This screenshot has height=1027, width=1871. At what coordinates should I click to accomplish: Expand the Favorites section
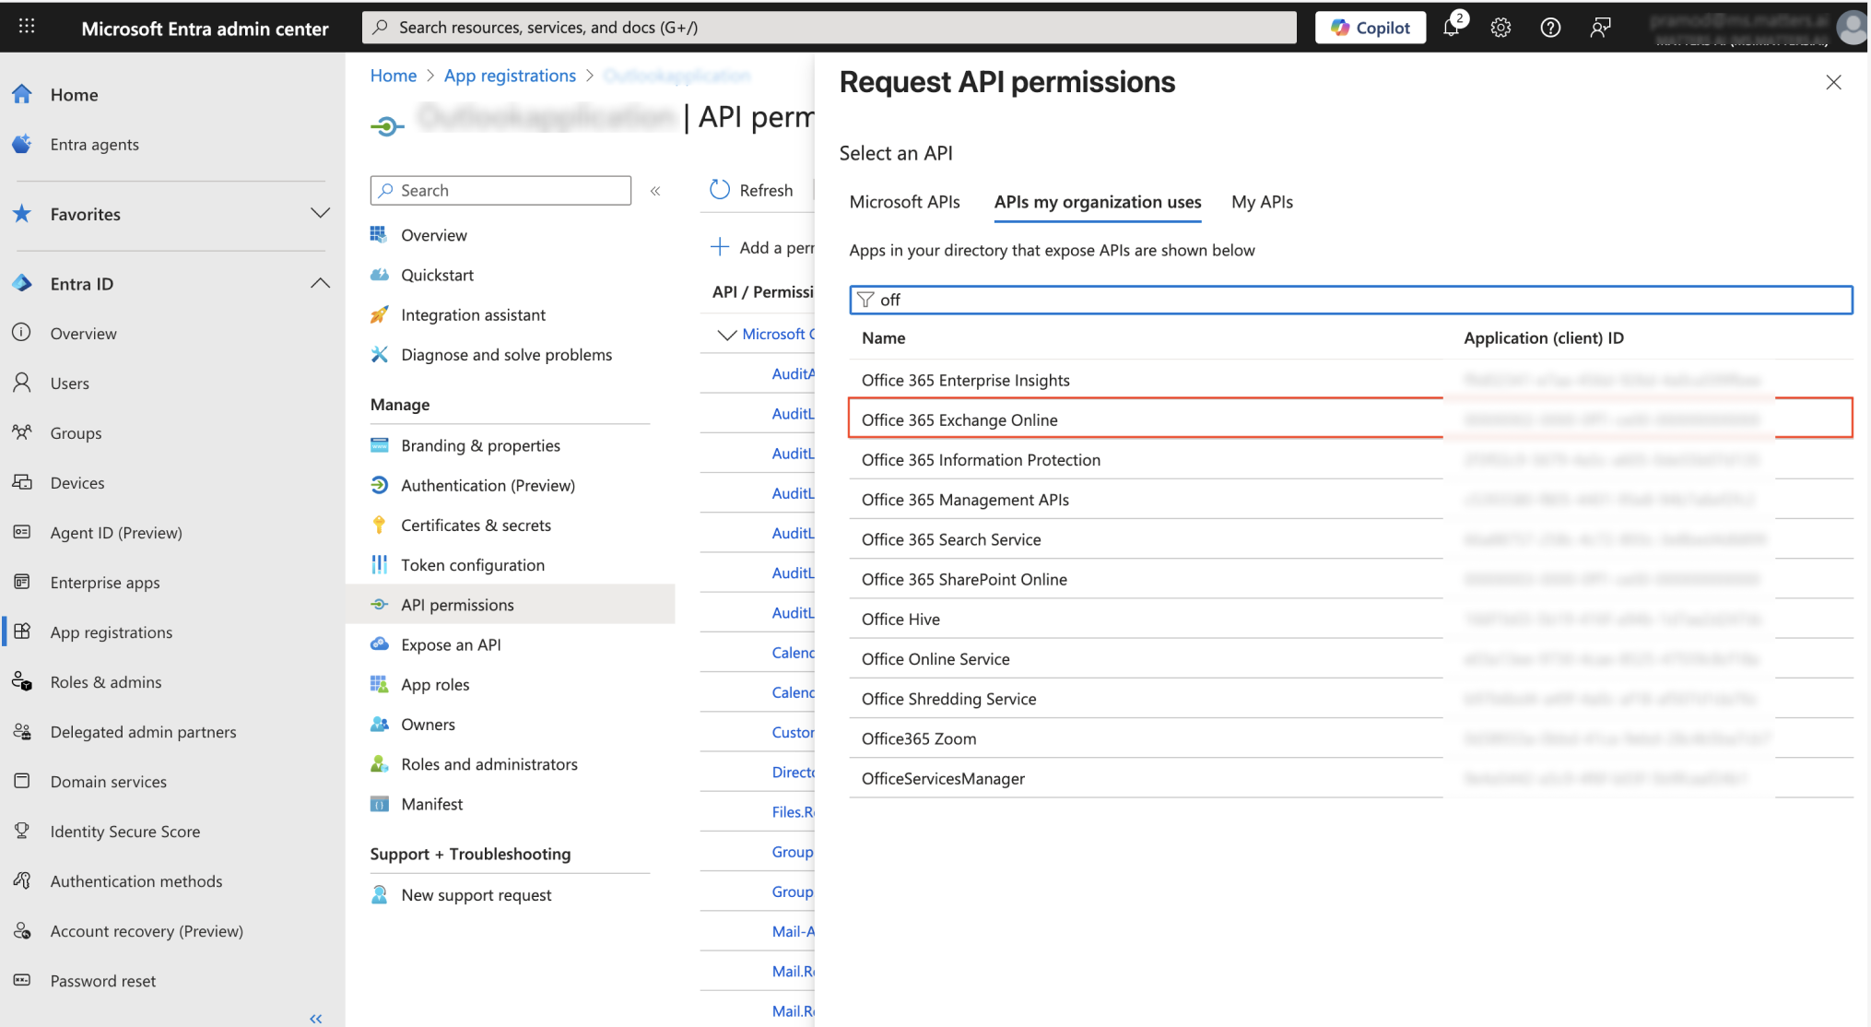point(320,214)
